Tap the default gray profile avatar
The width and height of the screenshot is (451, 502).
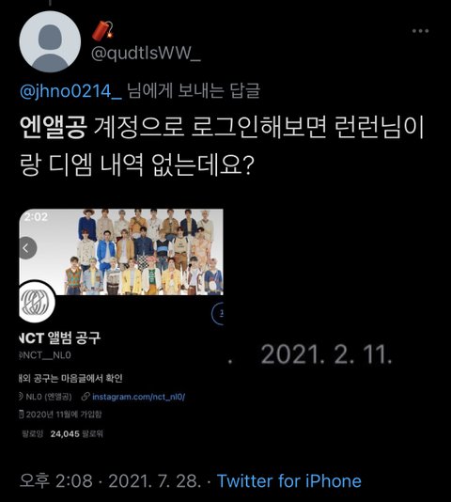pyautogui.click(x=50, y=42)
